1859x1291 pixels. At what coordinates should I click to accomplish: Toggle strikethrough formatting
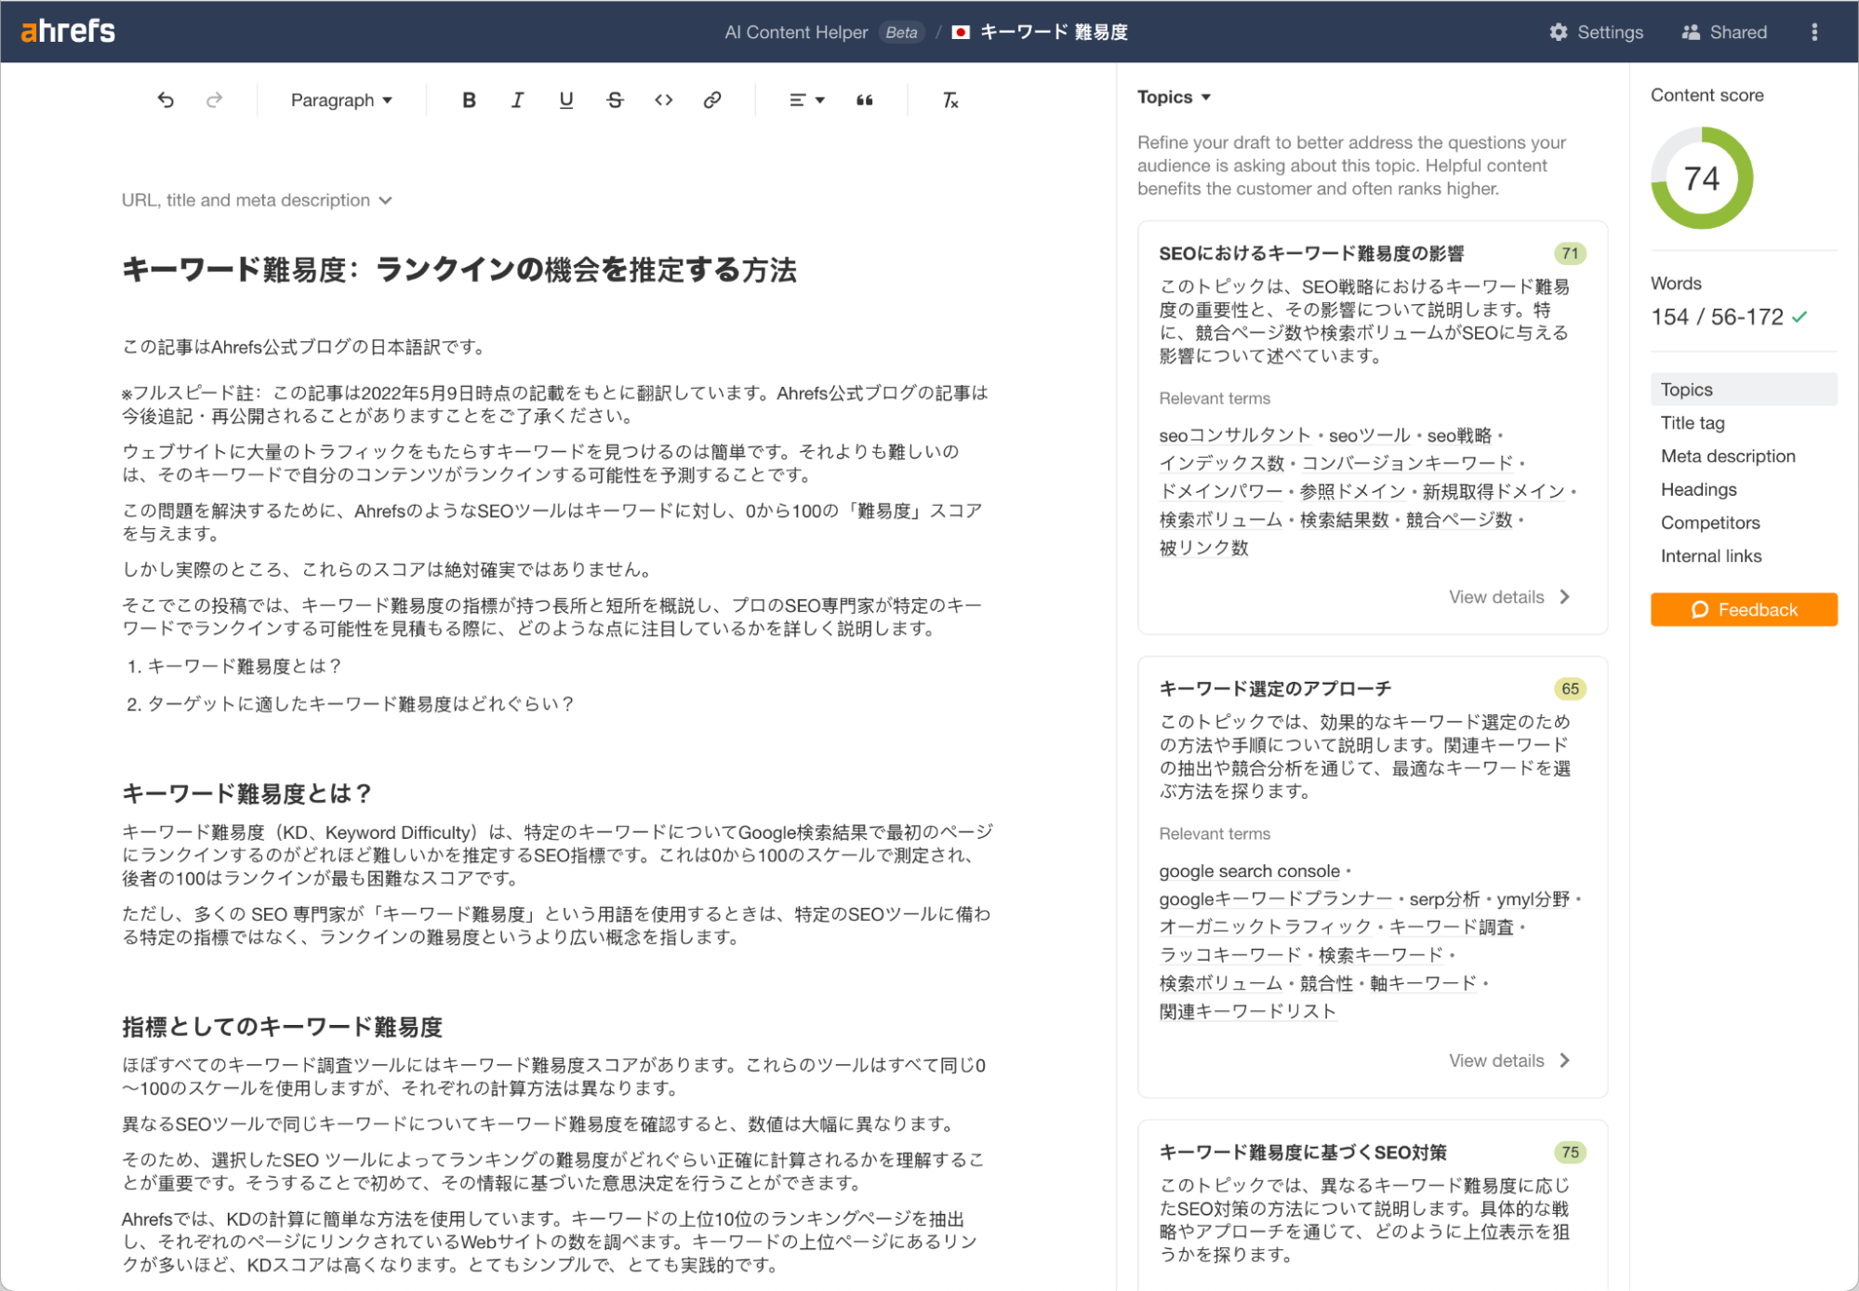(x=615, y=100)
